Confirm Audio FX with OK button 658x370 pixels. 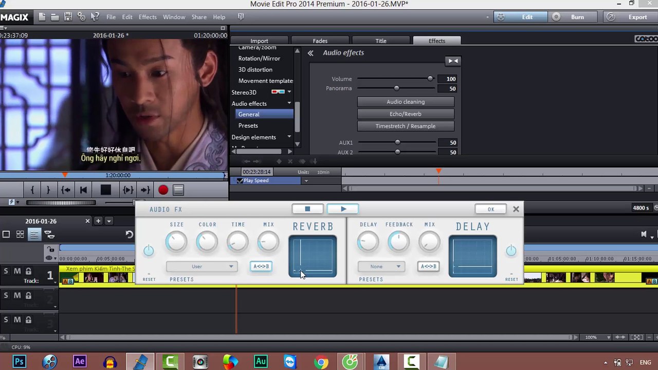(x=491, y=209)
